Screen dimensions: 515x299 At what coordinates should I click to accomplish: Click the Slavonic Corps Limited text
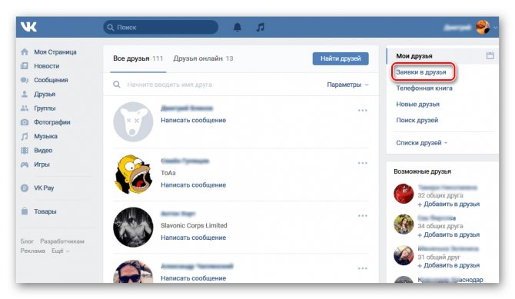pos(194,225)
